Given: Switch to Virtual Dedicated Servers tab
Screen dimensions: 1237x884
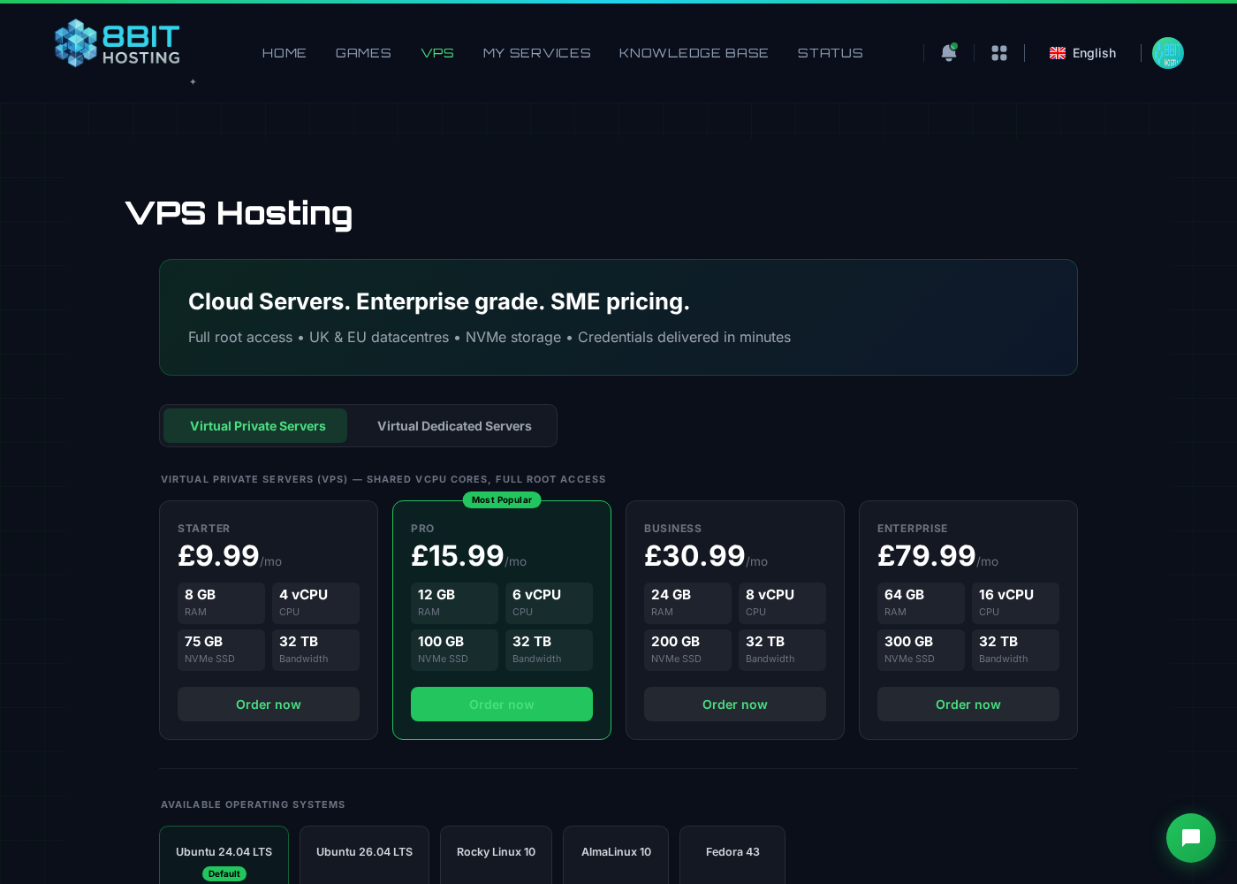Looking at the screenshot, I should tap(454, 426).
